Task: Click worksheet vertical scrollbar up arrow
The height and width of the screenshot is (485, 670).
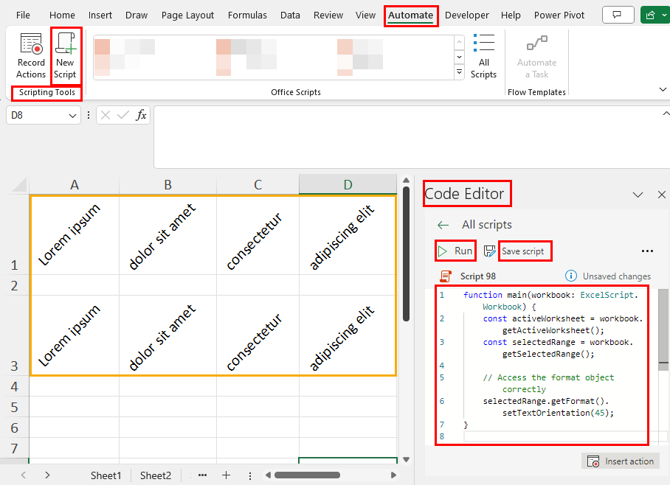Action: coord(406,181)
